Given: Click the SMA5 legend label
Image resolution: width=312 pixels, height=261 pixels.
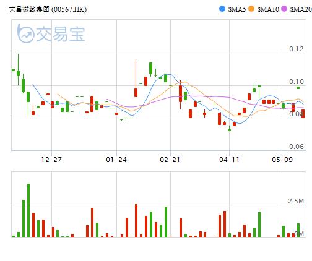Looking at the screenshot, I should click(x=237, y=9).
